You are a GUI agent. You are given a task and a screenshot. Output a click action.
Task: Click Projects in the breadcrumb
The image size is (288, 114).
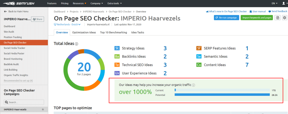pos(74,12)
